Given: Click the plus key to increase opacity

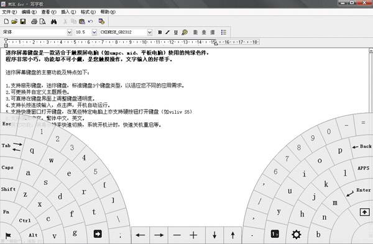Looking at the screenshot, I should point(193,235).
